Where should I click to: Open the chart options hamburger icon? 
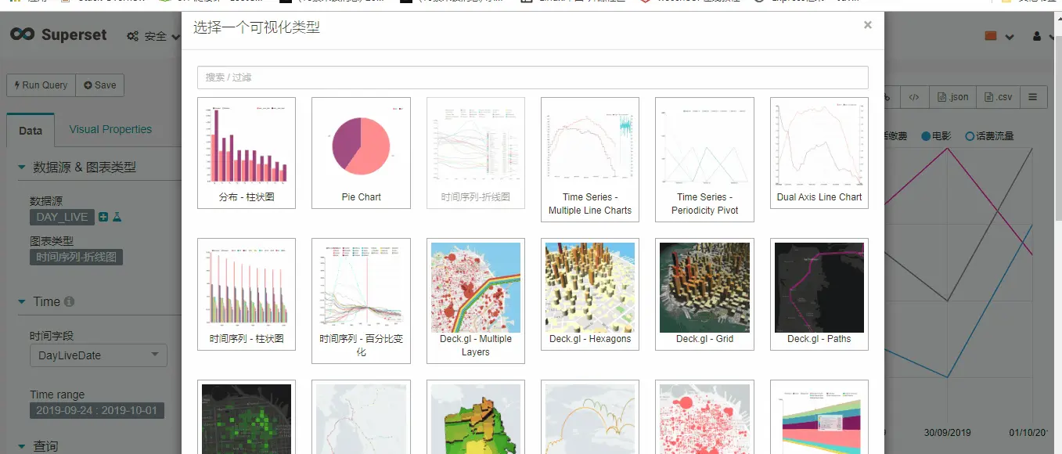tap(1032, 96)
